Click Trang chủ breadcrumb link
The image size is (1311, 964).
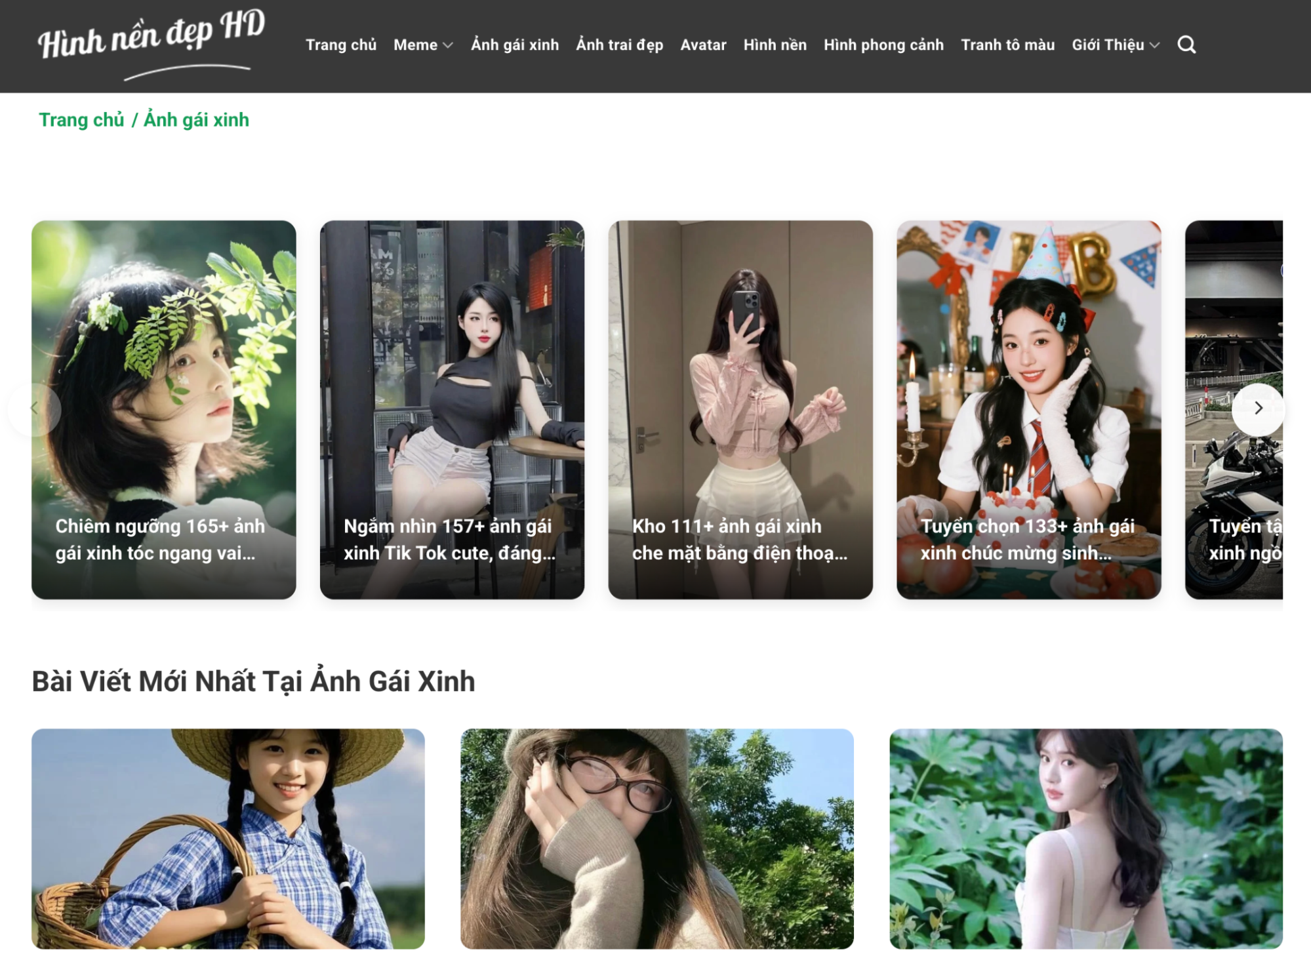tap(81, 120)
